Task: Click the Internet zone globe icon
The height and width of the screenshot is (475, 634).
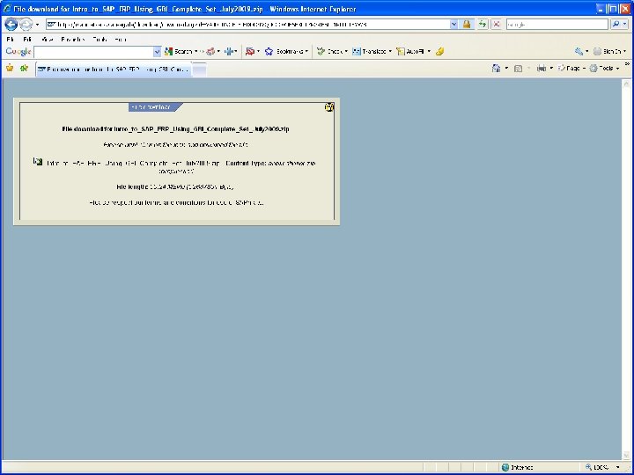Action: point(505,467)
